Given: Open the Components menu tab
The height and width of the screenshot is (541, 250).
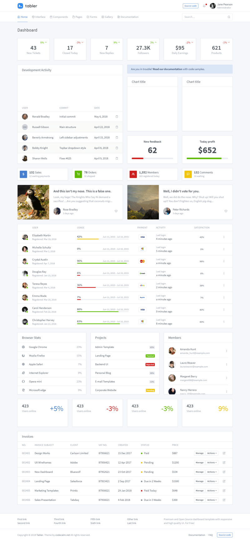Looking at the screenshot, I should (x=59, y=17).
